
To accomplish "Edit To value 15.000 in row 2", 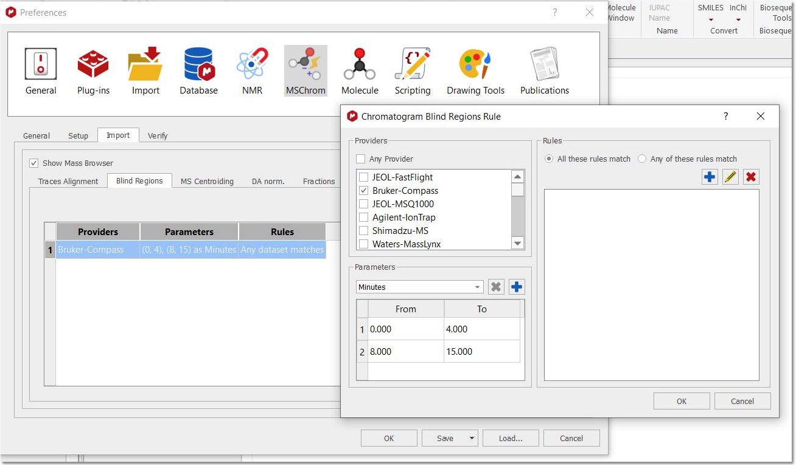I will click(x=482, y=351).
